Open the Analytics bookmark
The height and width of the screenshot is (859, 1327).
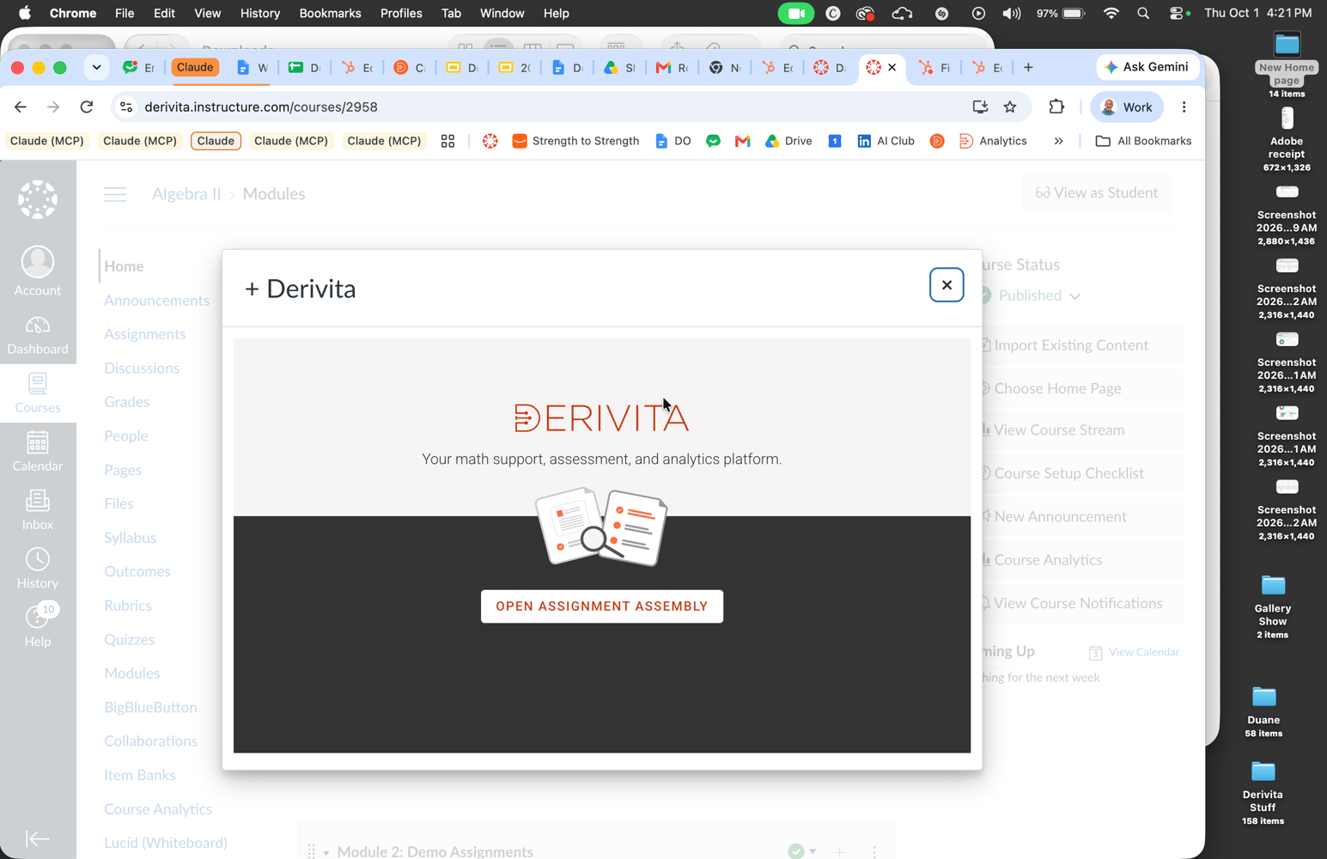tap(993, 141)
